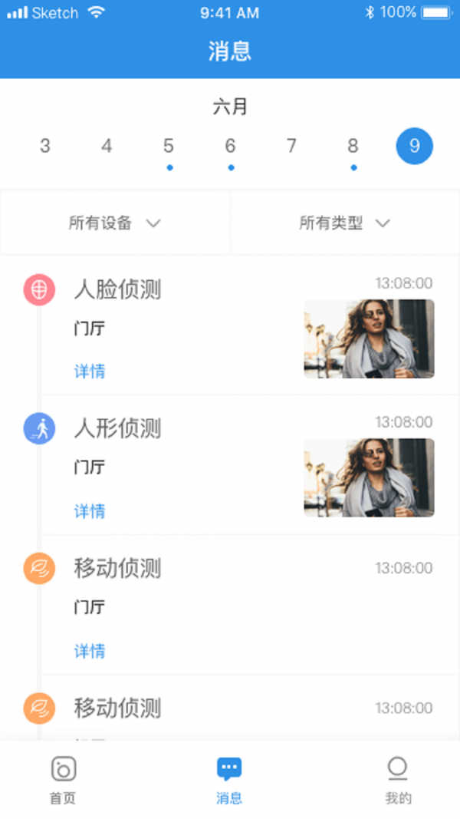Open 详情 link for 人形侦测
460x819 pixels.
90,511
